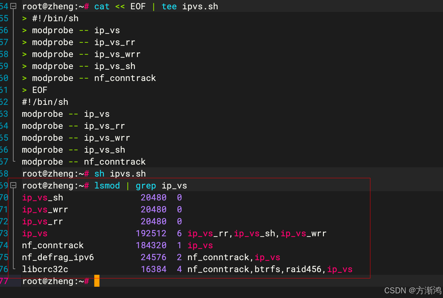Image resolution: width=443 pixels, height=298 pixels.
Task: Click the ip_vs_sh module name in lsmod output
Action: [x=42, y=197]
